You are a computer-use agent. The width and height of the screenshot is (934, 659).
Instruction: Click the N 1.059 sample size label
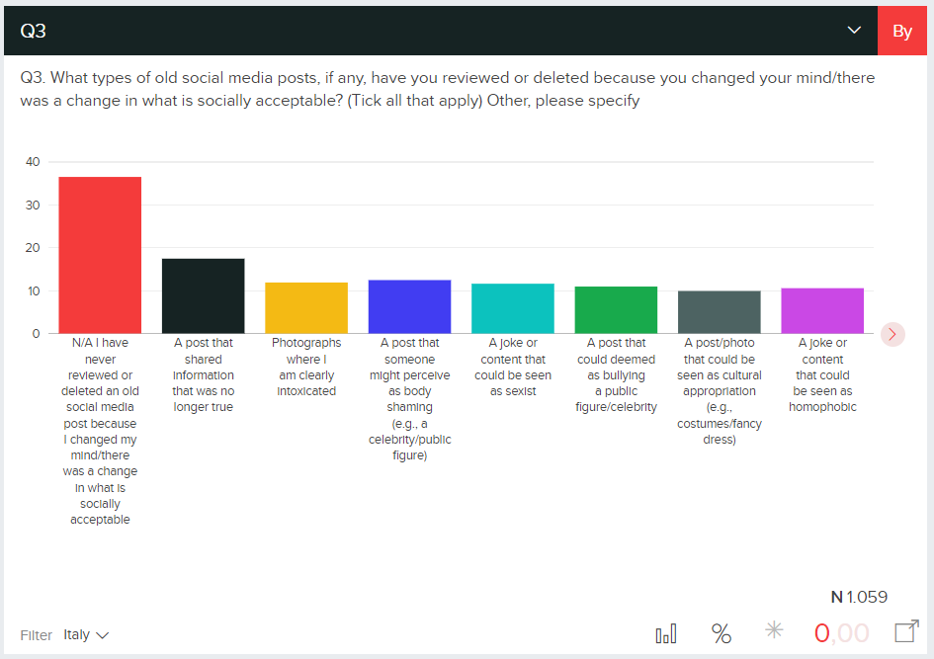(859, 597)
